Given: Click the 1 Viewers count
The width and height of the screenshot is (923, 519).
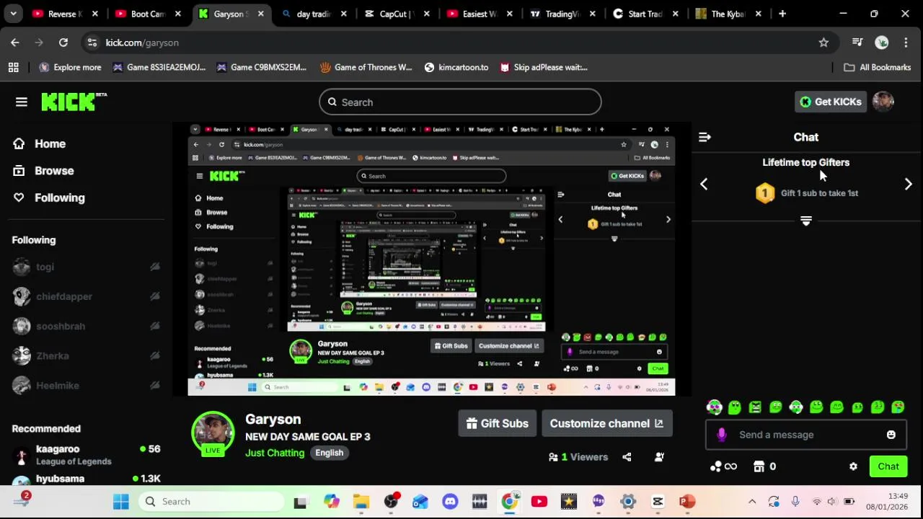Looking at the screenshot, I should (x=578, y=457).
